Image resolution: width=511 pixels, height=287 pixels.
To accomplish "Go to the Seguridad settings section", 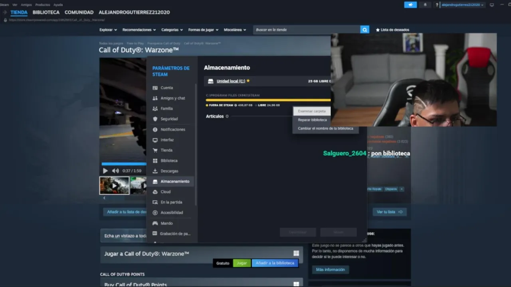I will tap(171, 119).
